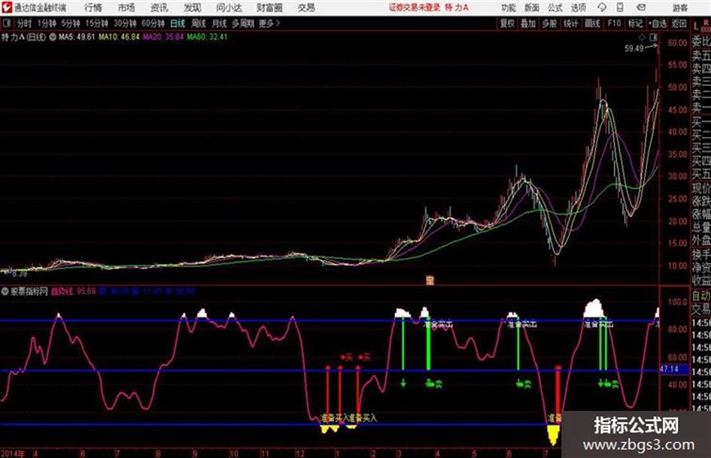Click the 标记 mark toolbar button

pos(635,23)
